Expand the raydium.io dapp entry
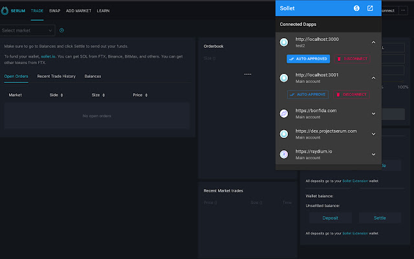Viewport: 414px width, 259px height. pos(373,154)
